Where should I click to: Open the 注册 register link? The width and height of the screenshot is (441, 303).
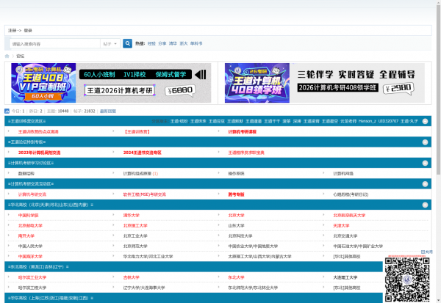[12, 31]
